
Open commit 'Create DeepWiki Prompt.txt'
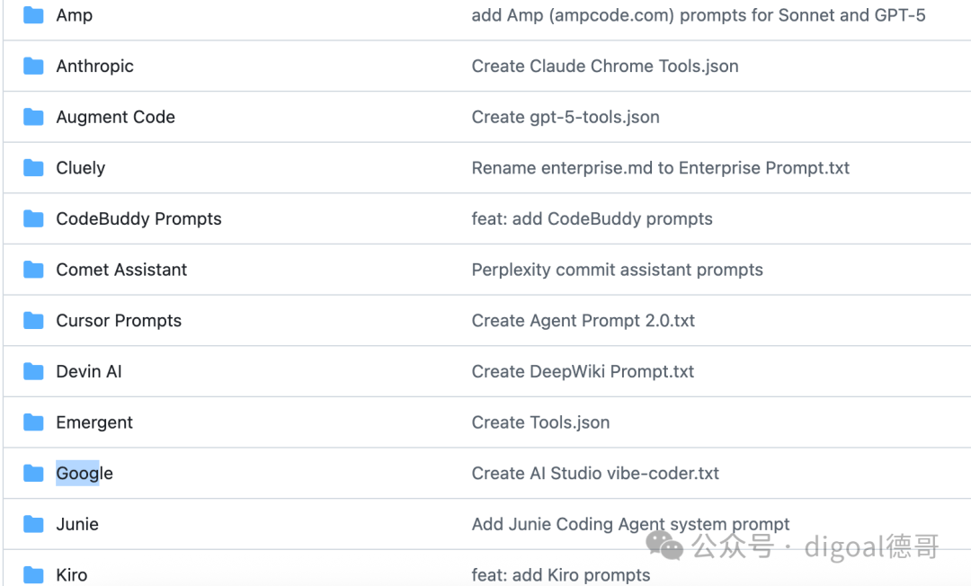[583, 371]
